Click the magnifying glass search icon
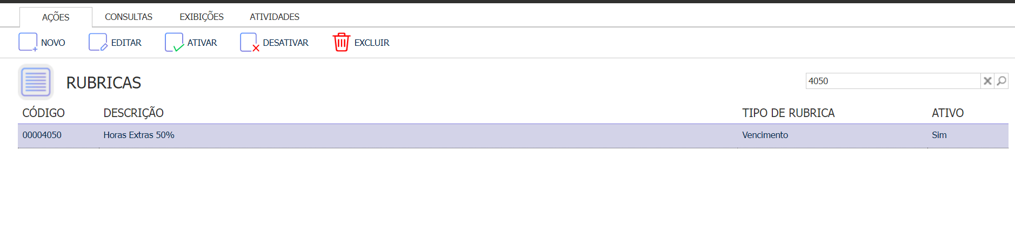 click(1001, 81)
